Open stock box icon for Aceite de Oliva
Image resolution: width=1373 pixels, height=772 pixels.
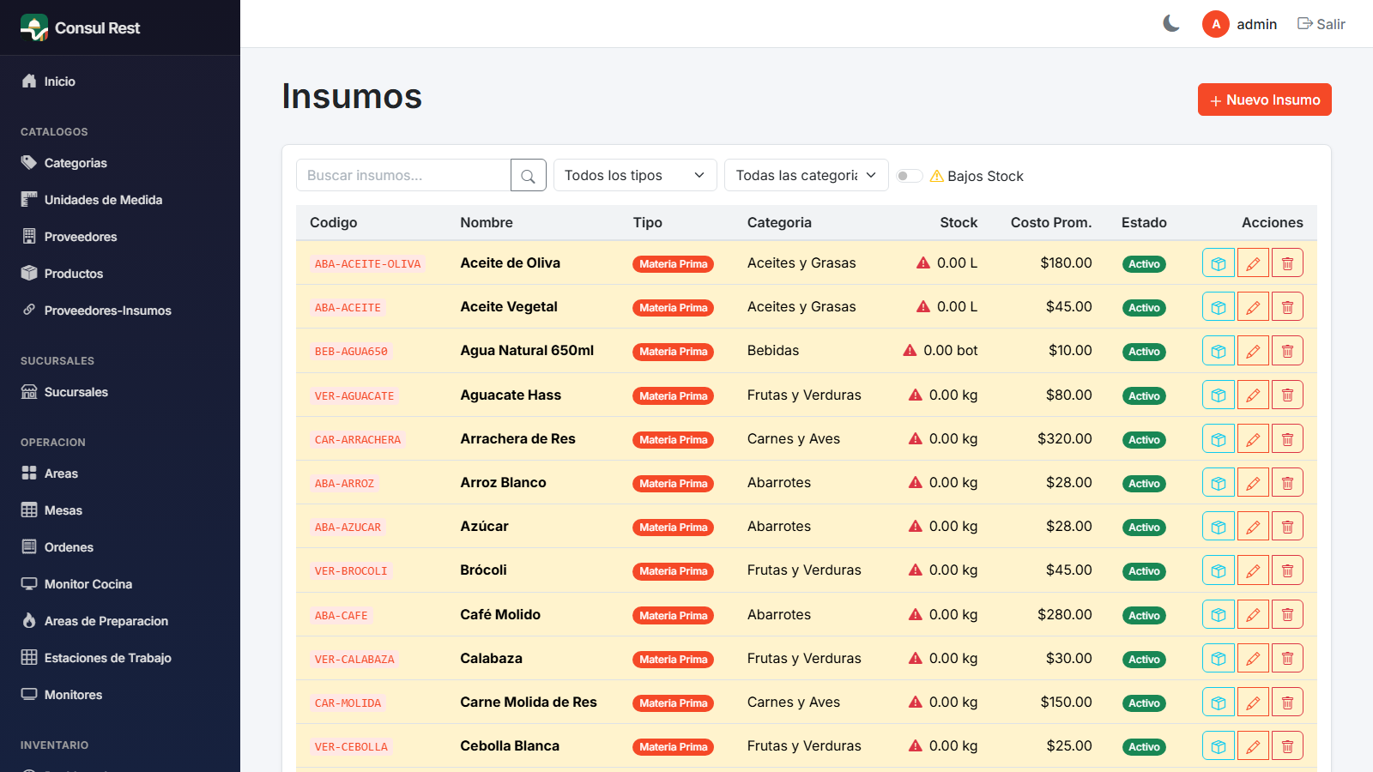click(1219, 263)
